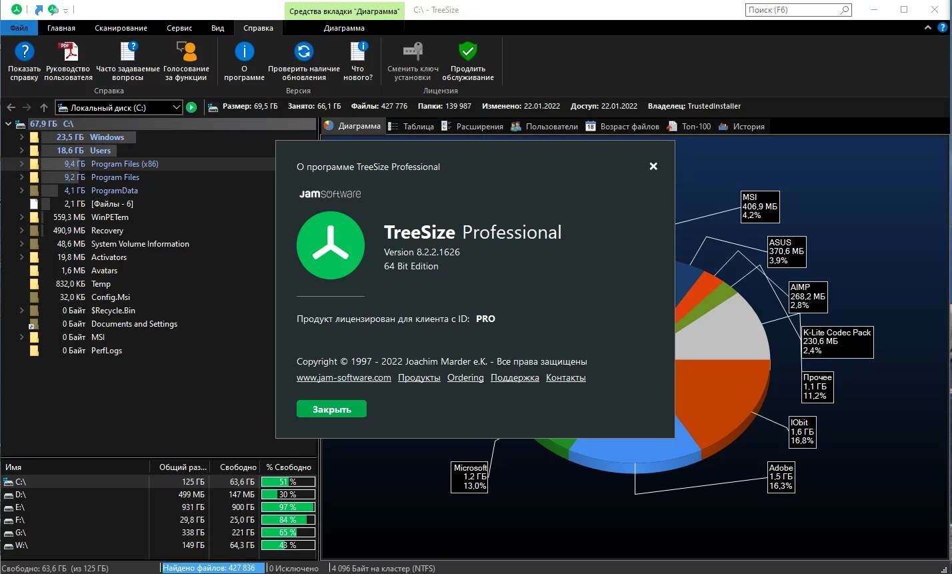Open the Что нового? icon
The image size is (952, 574).
pyautogui.click(x=358, y=52)
